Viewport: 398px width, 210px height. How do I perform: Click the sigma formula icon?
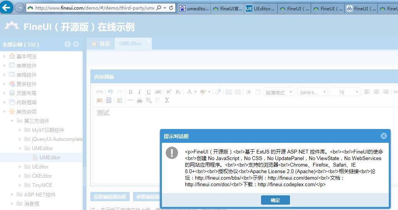(167, 100)
